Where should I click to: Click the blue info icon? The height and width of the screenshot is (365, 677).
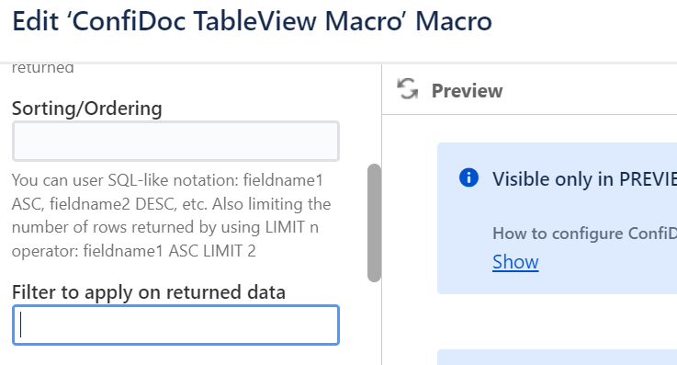(468, 177)
